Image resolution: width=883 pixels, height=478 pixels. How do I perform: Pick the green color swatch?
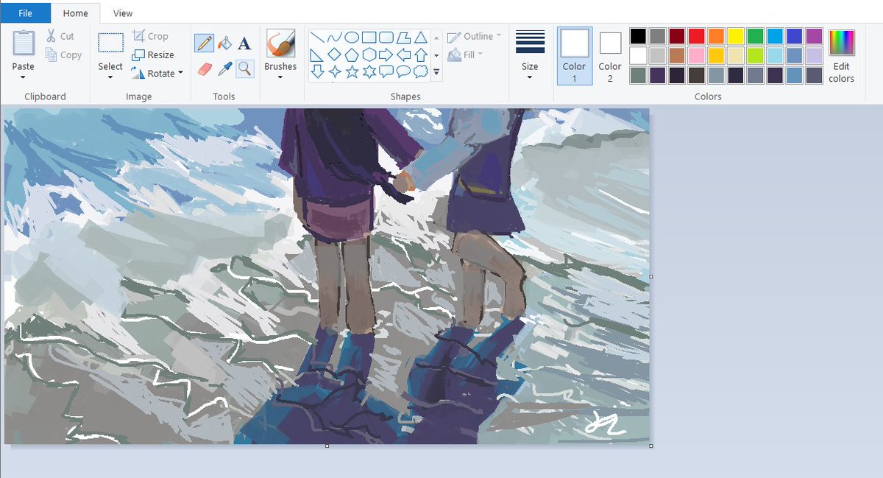756,36
